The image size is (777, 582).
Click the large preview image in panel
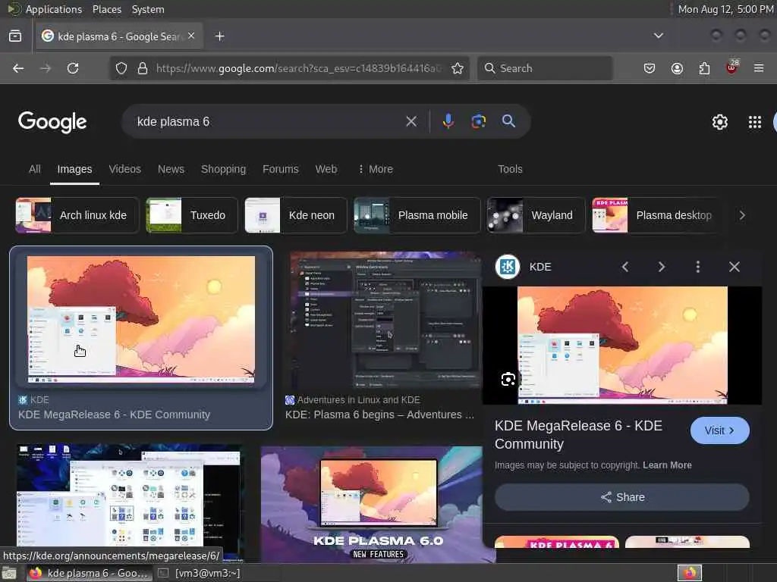[x=622, y=346]
